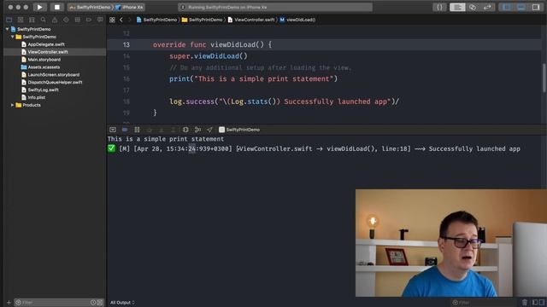Add a new file with plus button

tap(9, 303)
